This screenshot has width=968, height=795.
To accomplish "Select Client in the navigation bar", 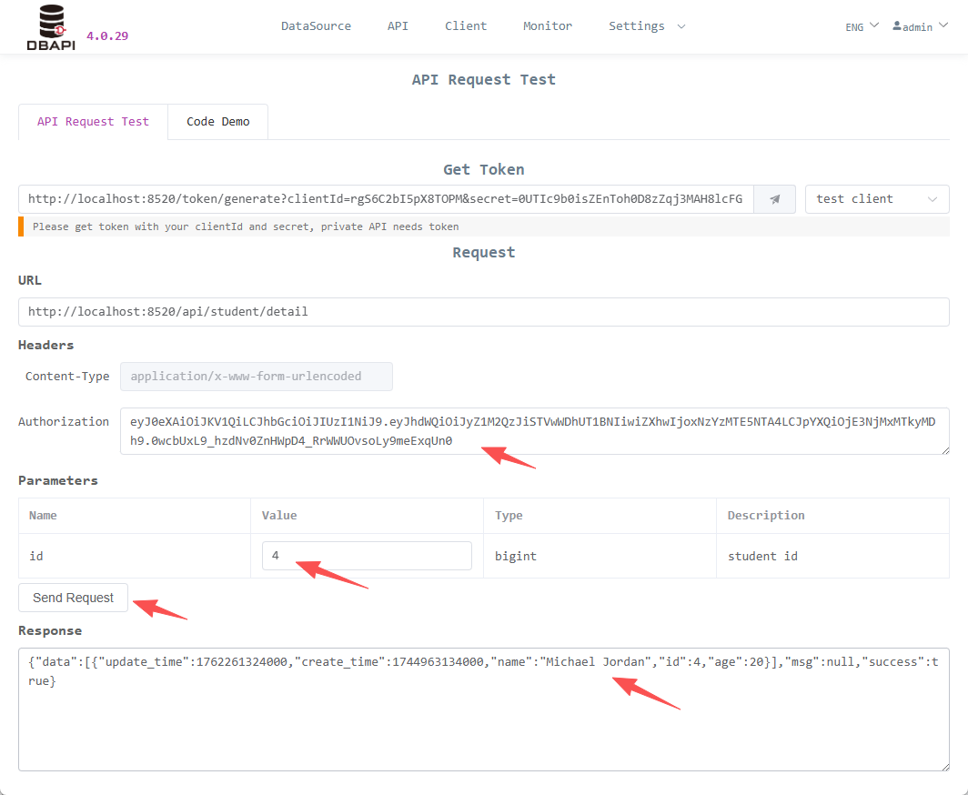I will coord(466,26).
